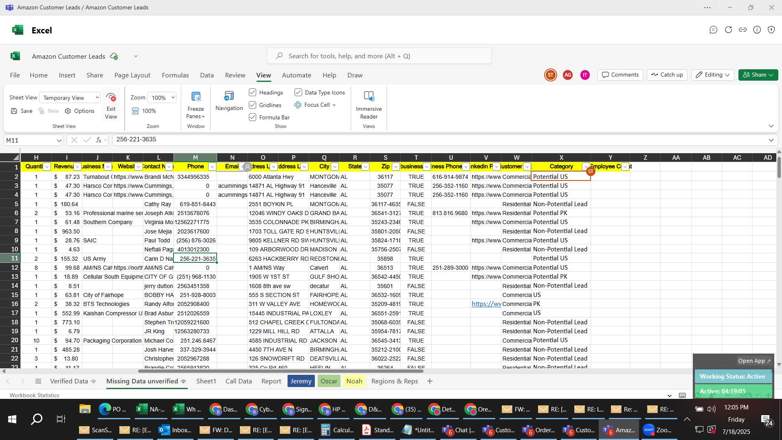This screenshot has height=440, width=782.
Task: Open Calculator from the taskbar
Action: tap(337, 430)
